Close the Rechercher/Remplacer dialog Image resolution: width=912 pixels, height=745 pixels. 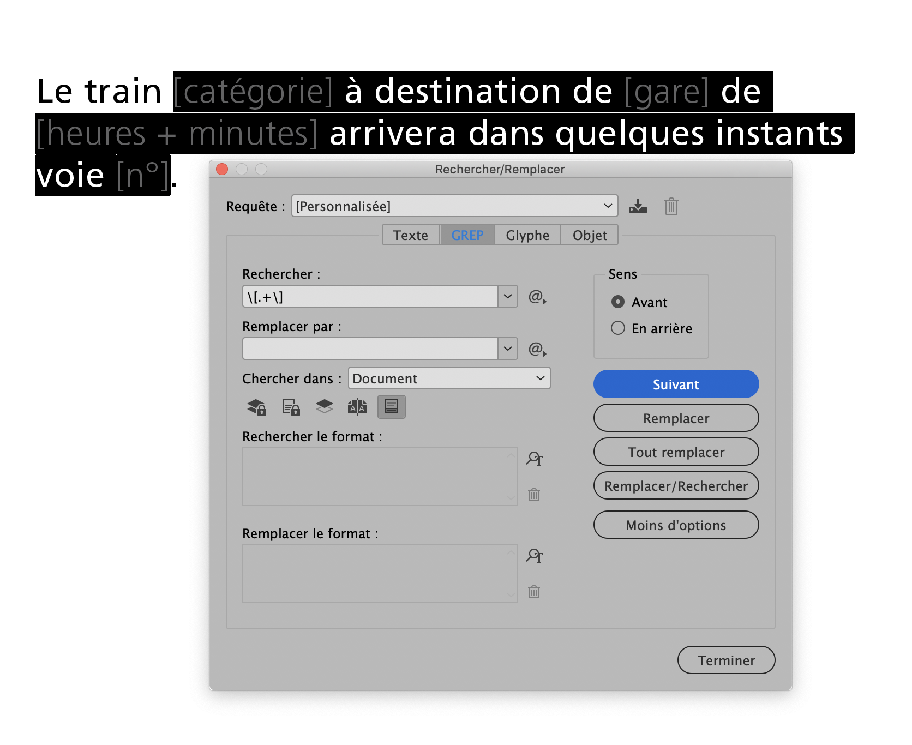pos(222,169)
